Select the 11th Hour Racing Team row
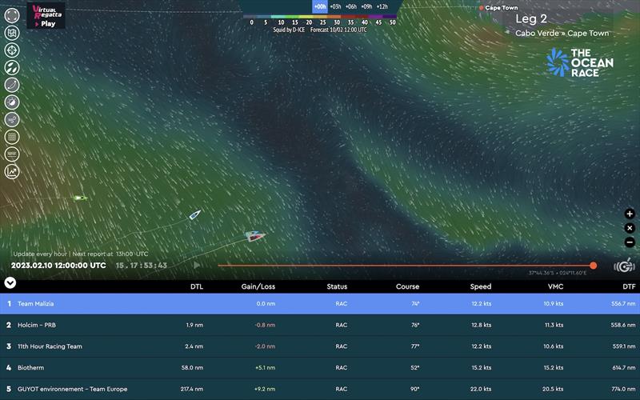This screenshot has width=640, height=400. point(320,346)
